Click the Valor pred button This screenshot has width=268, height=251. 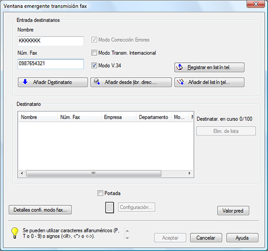(233, 211)
